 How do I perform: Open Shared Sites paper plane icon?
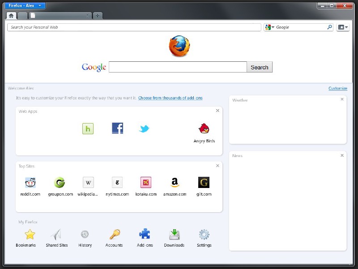coord(56,235)
